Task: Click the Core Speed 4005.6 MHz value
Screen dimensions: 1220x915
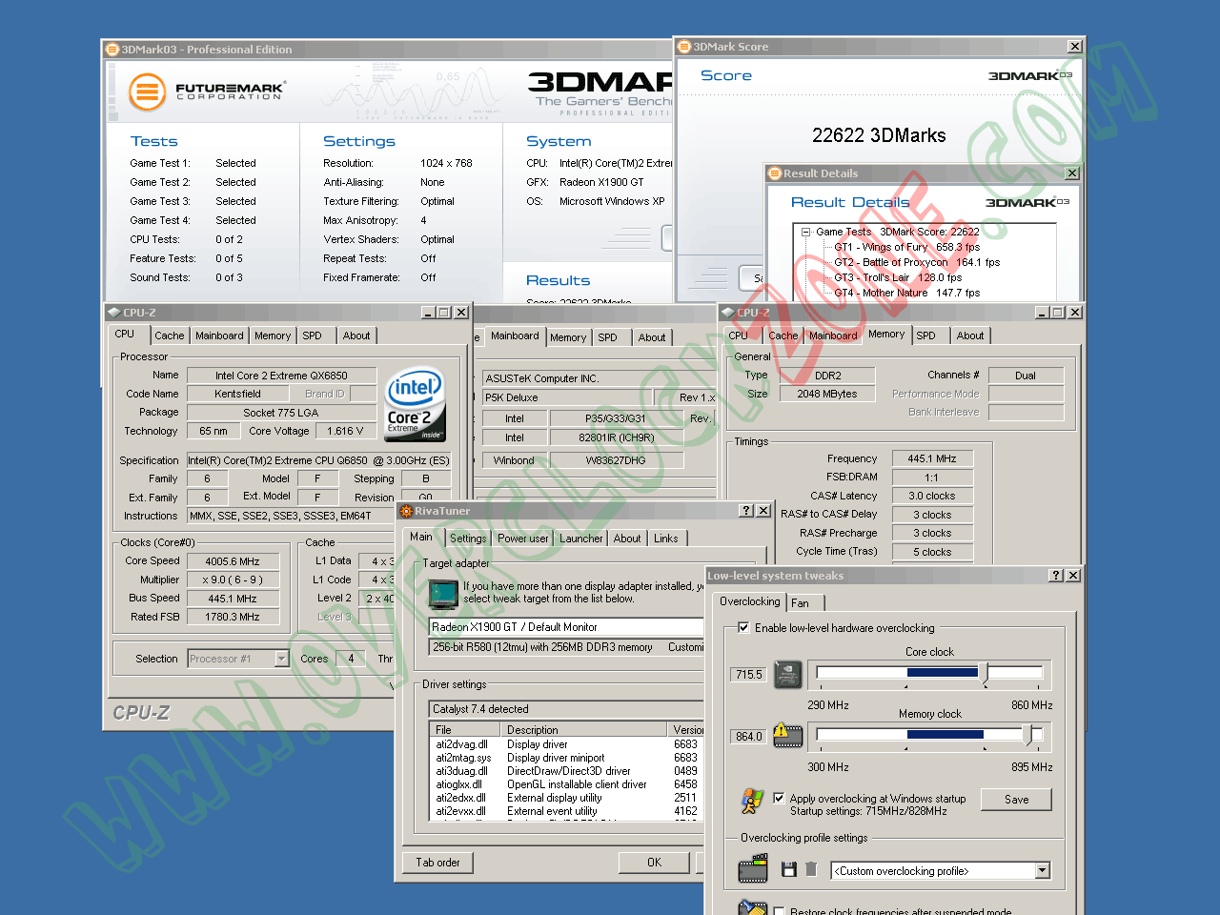Action: (233, 561)
